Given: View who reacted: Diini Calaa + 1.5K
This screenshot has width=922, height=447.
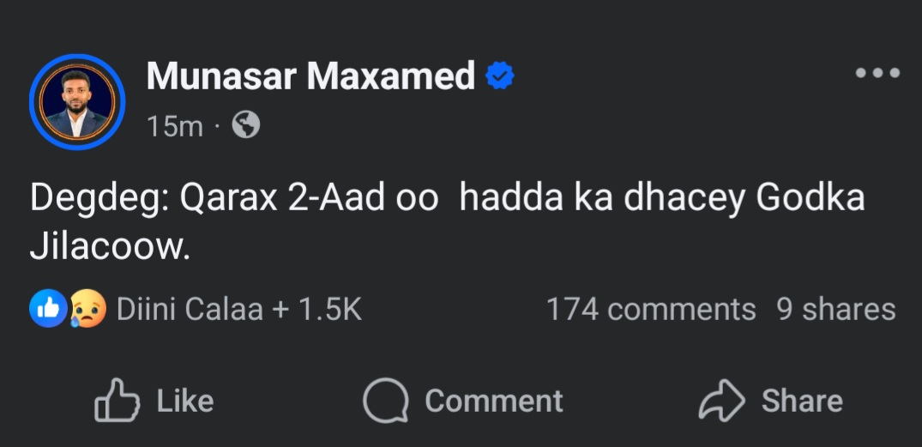Looking at the screenshot, I should point(238,309).
